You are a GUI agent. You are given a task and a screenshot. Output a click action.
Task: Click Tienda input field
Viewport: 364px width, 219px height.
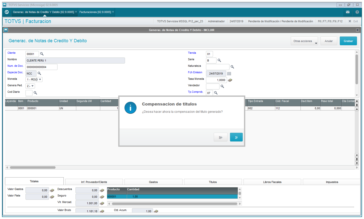209,54
